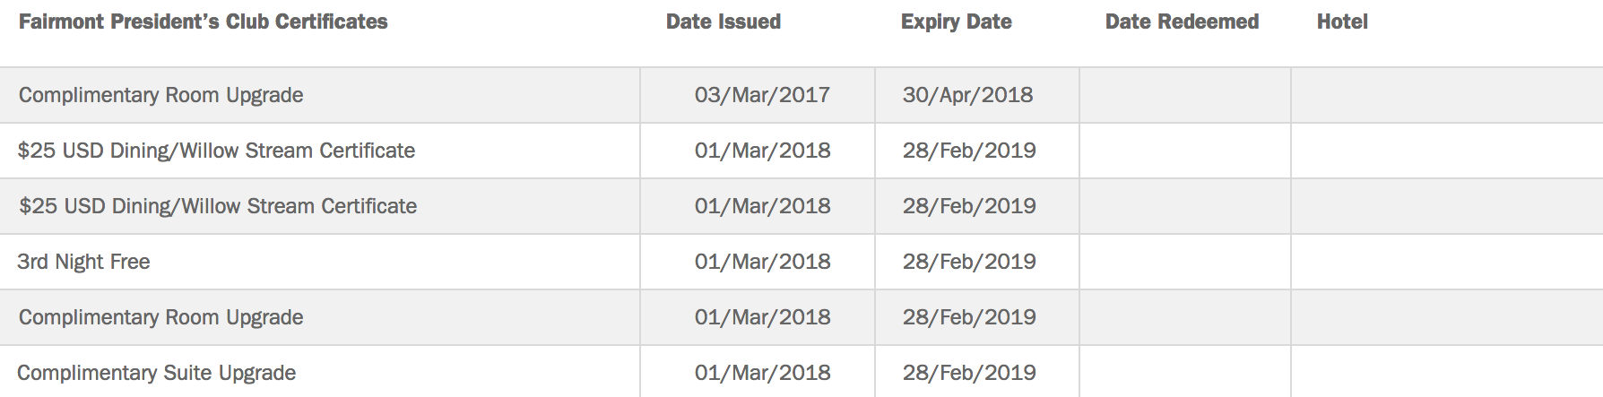Click the issue date for 3rd Night Free
Image resolution: width=1603 pixels, height=397 pixels.
click(762, 262)
